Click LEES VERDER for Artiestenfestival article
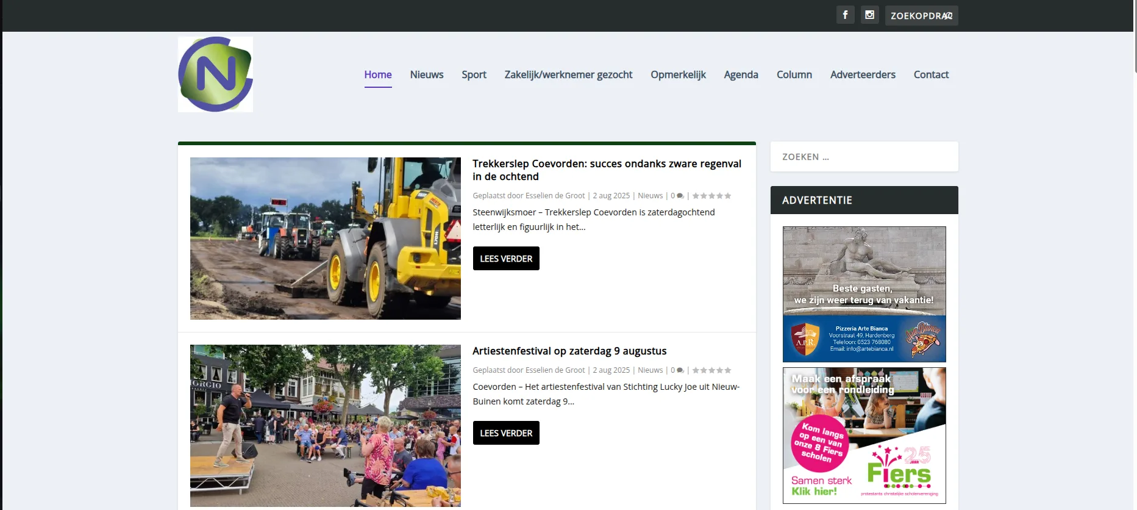Screen dimensions: 1137x510 coord(506,433)
